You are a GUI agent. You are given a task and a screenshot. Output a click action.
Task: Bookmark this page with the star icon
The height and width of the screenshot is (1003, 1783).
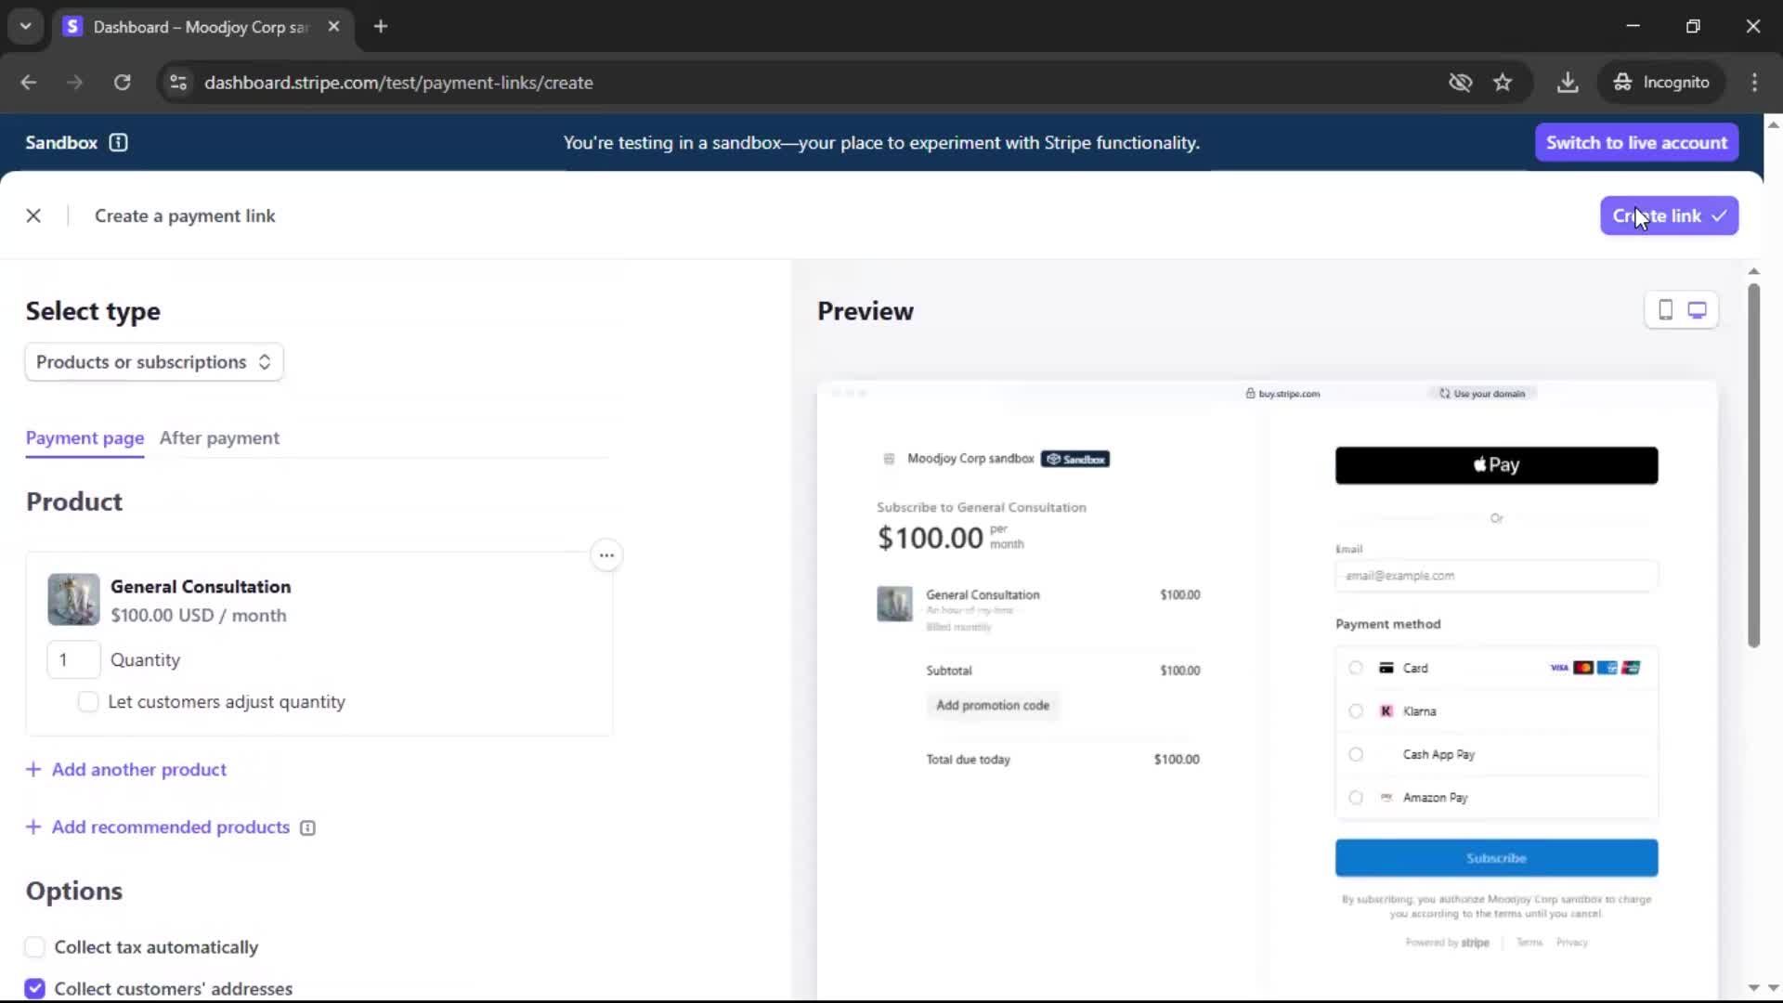pyautogui.click(x=1503, y=82)
